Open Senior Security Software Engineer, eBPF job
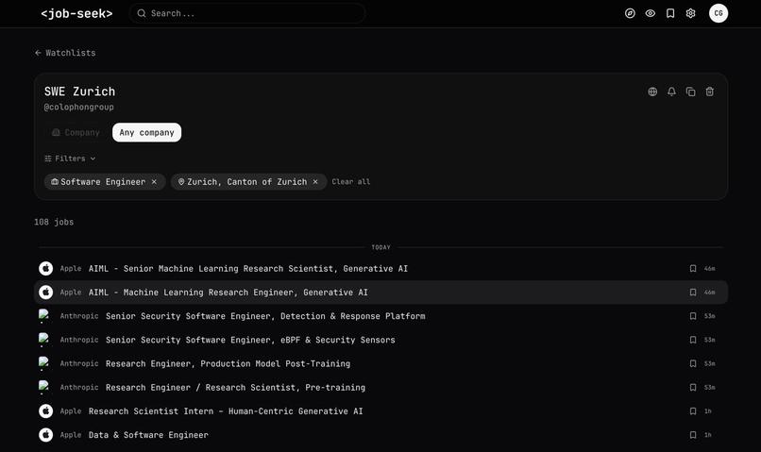The image size is (761, 452). (x=381, y=340)
